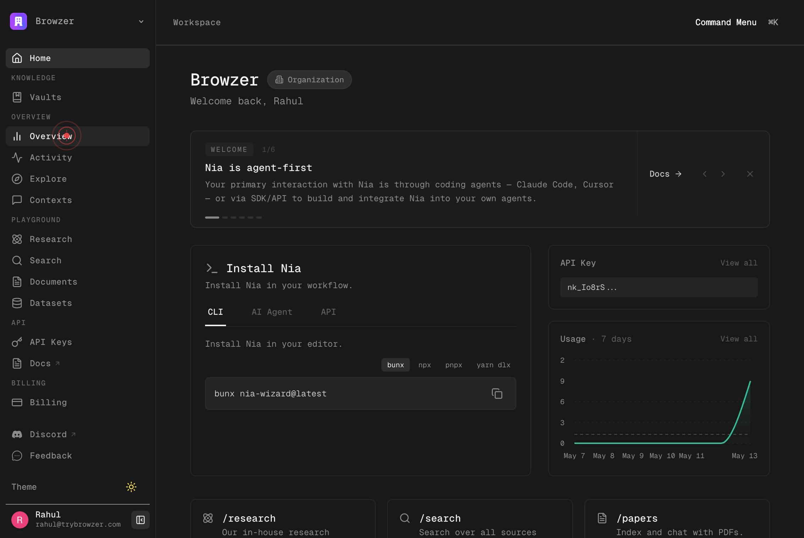This screenshot has width=804, height=538.
Task: Go to Home in the sidebar
Action: click(78, 58)
